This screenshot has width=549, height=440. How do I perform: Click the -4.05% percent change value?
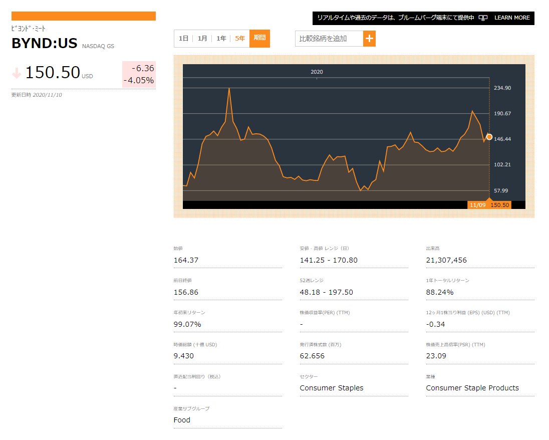pos(139,81)
